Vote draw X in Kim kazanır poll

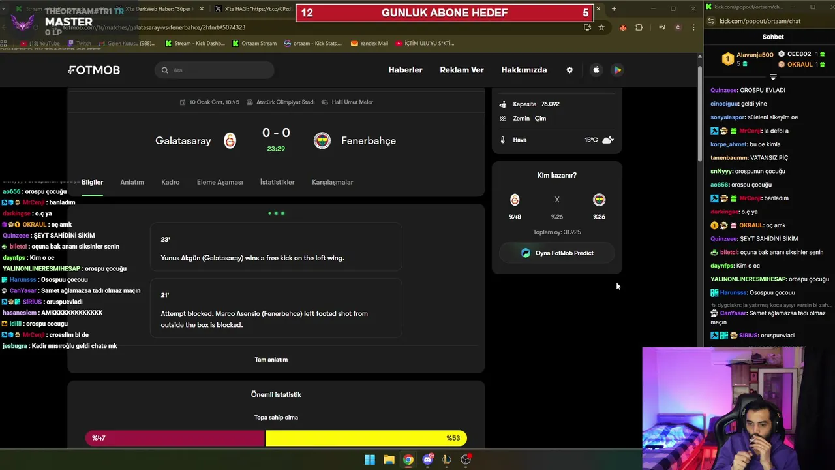coord(557,200)
